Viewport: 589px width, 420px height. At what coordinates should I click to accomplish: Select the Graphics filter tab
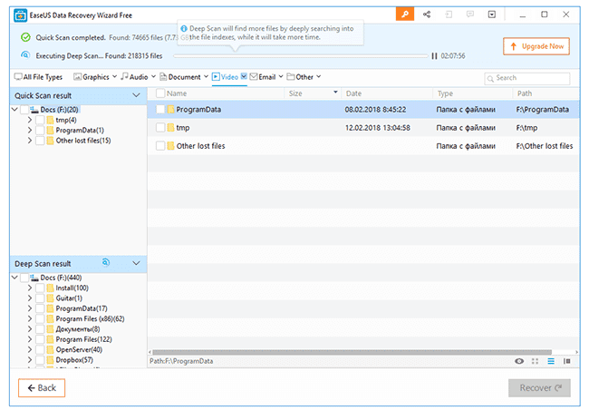92,77
